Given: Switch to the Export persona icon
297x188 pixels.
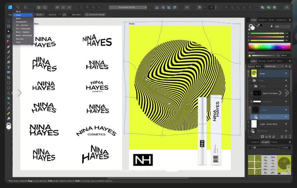Looking at the screenshot, I should (25, 7).
